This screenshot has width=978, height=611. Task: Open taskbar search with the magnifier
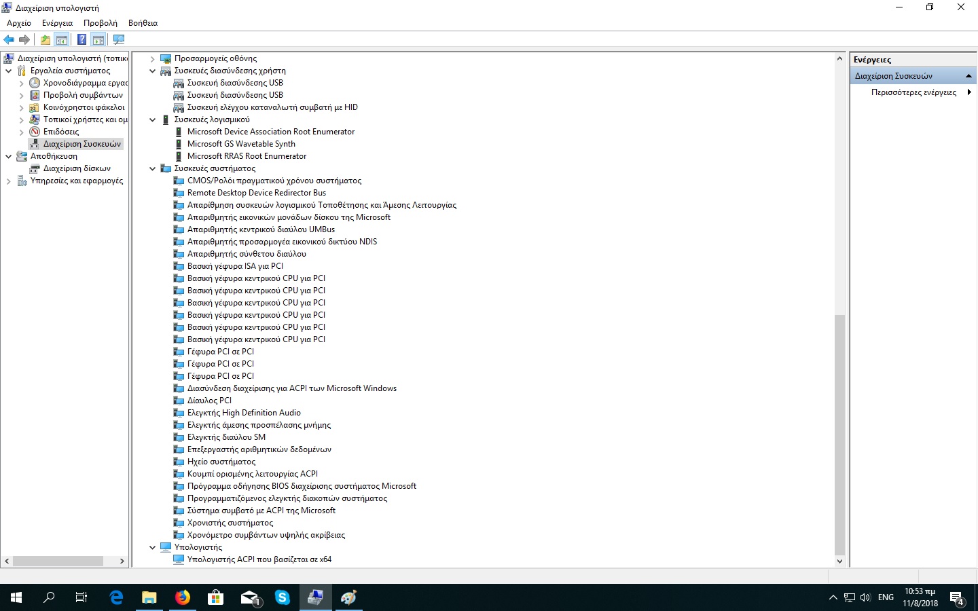click(x=49, y=597)
